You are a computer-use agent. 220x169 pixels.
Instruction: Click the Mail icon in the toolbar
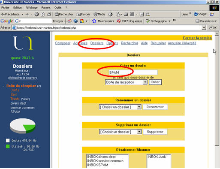pos(118,14)
